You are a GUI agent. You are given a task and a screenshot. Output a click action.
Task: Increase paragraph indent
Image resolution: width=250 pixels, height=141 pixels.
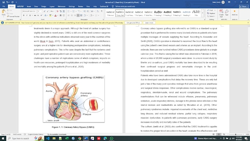[88, 11]
